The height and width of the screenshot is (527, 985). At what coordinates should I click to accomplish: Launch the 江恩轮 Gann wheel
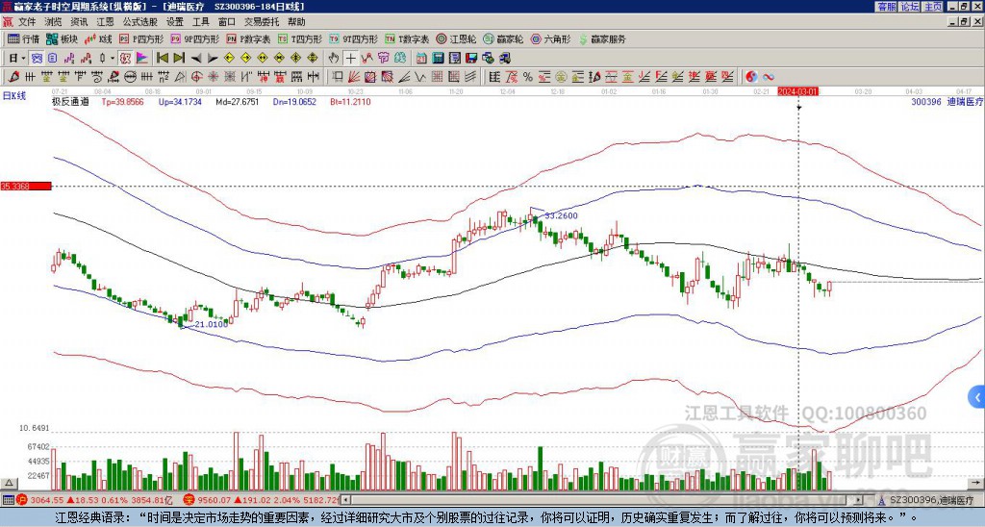(x=456, y=38)
